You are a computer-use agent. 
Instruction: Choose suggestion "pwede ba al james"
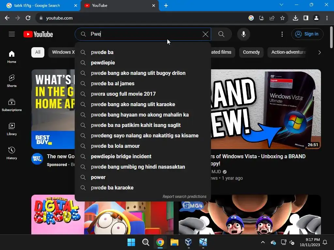pos(143,84)
